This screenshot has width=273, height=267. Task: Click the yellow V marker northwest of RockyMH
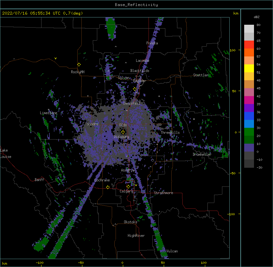pyautogui.click(x=55, y=58)
